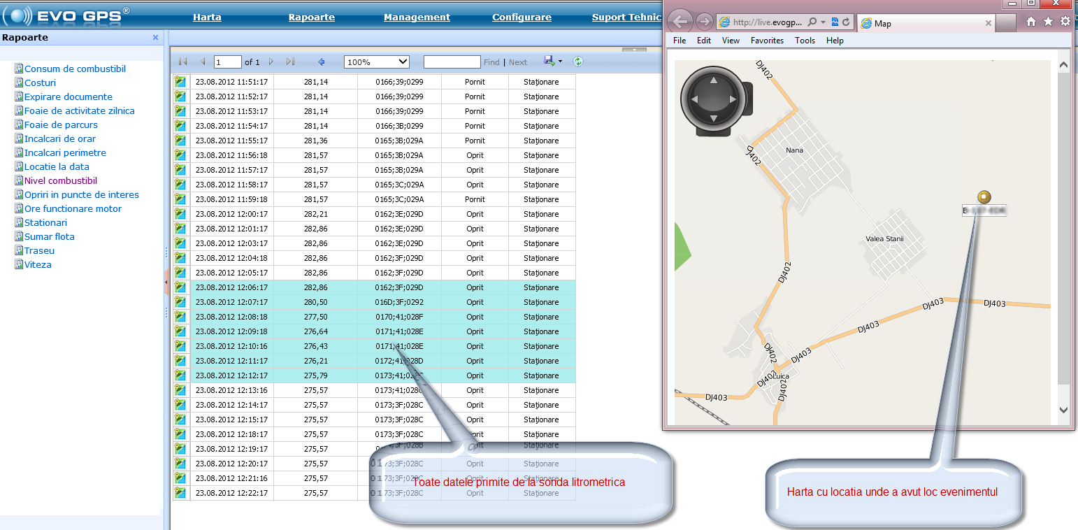
Task: Go back to parent report (blue arrow)
Action: tap(322, 62)
